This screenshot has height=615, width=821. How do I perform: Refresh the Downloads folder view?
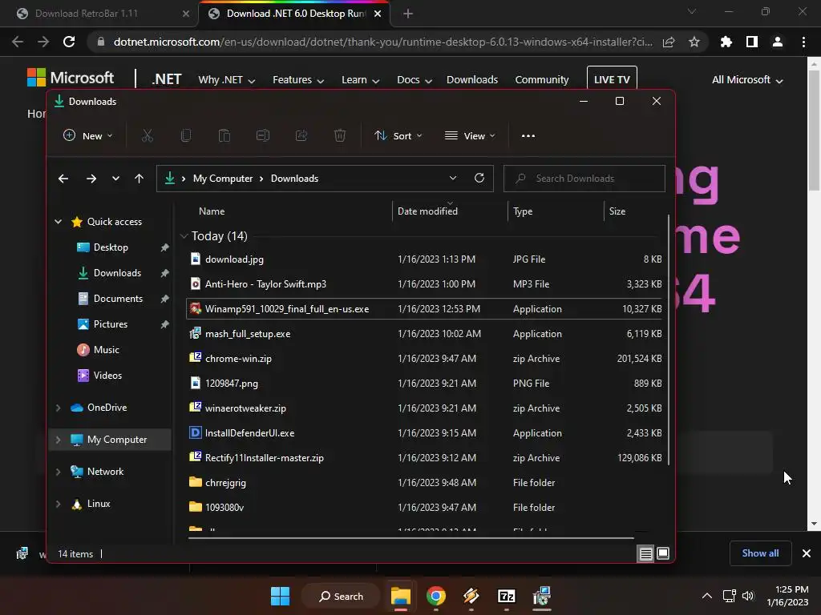tap(479, 179)
